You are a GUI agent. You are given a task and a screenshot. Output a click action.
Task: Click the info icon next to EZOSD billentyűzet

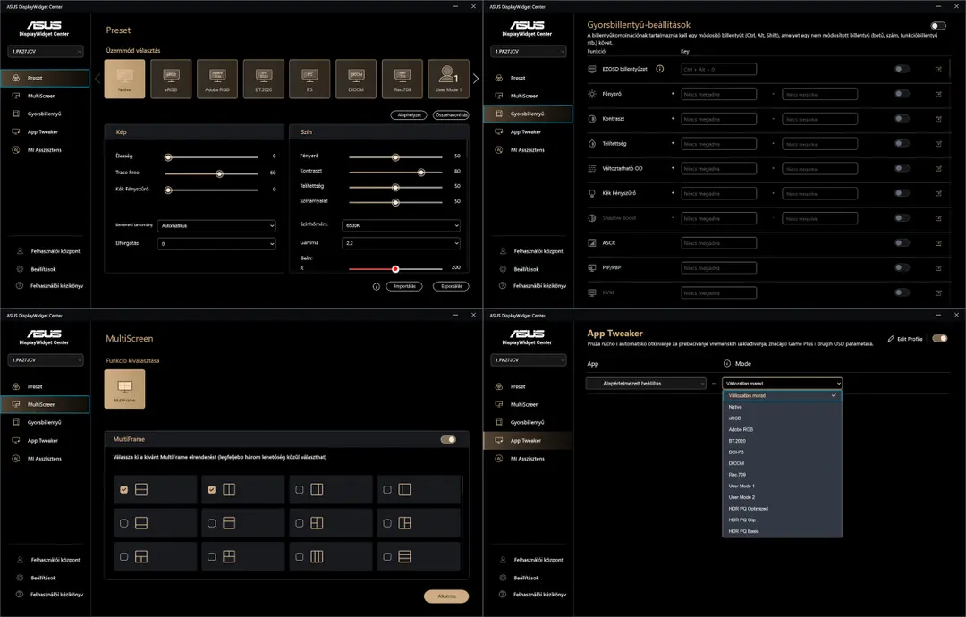[660, 69]
